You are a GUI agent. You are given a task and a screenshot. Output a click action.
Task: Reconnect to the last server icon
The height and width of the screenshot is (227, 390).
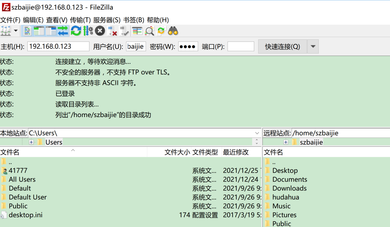point(124,31)
